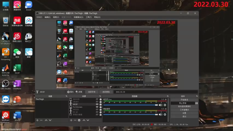
Task: Open the 文件(F) menu
Action: click(39, 17)
